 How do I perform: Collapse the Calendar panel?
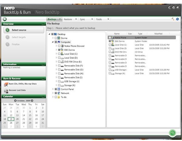tap(43, 97)
